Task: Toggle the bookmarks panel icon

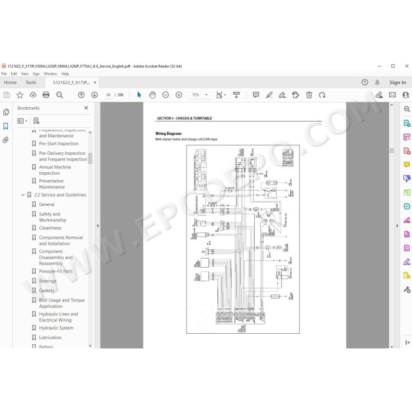Action: 6,126
